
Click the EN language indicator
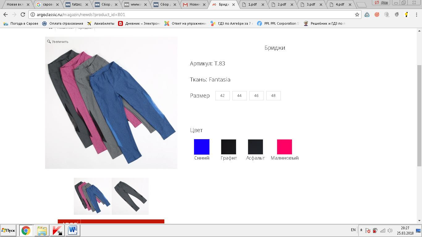tap(353, 230)
